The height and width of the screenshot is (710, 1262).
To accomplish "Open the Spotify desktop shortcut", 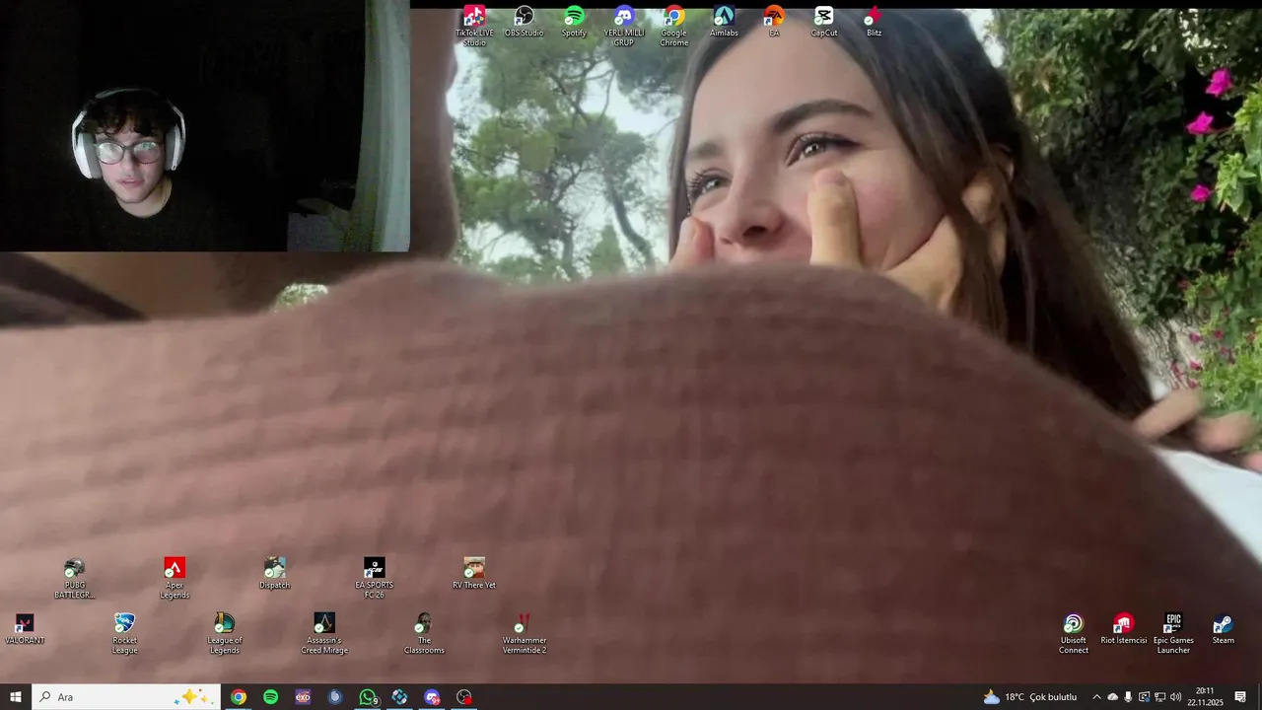I will 574,22.
